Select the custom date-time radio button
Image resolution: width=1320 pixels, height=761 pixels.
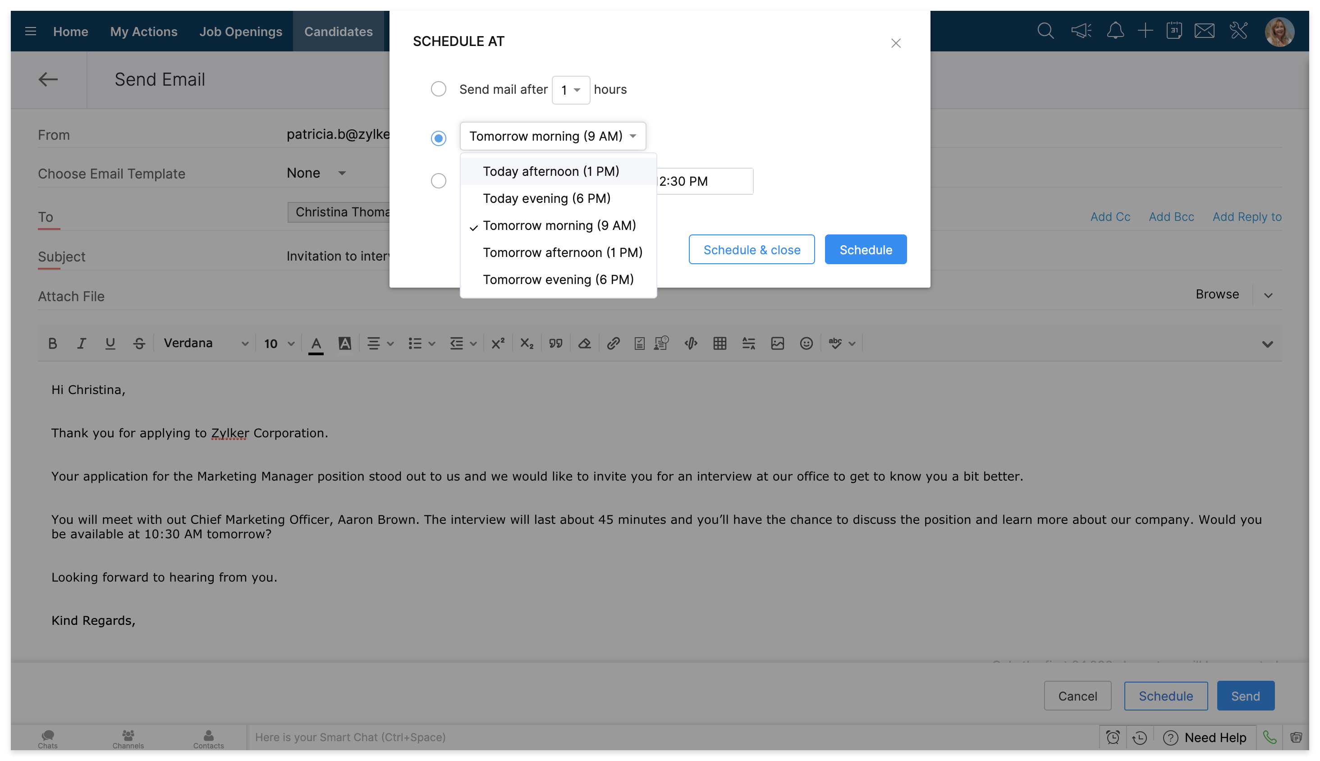(x=439, y=181)
